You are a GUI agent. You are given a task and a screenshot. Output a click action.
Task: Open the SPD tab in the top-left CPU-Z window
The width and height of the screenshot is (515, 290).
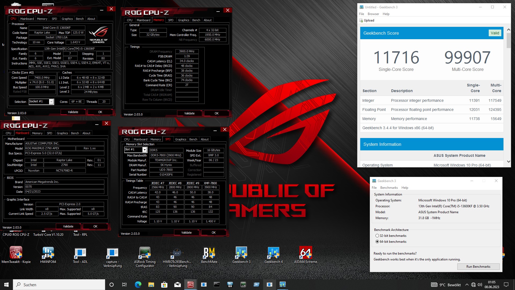[54, 19]
